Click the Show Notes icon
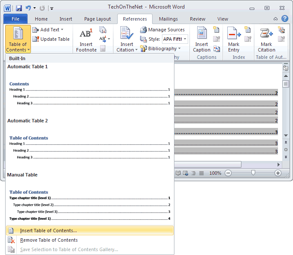 [103, 49]
